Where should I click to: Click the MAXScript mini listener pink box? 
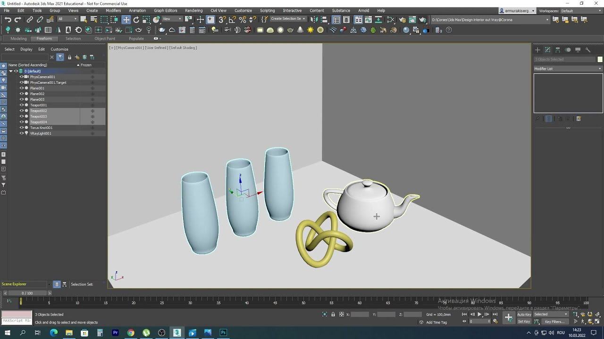coord(17,314)
